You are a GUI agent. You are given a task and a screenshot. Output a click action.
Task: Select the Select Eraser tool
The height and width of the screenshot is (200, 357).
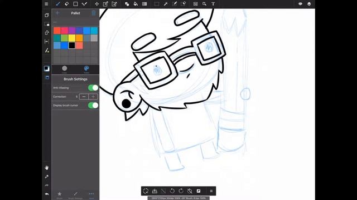[x=184, y=4]
